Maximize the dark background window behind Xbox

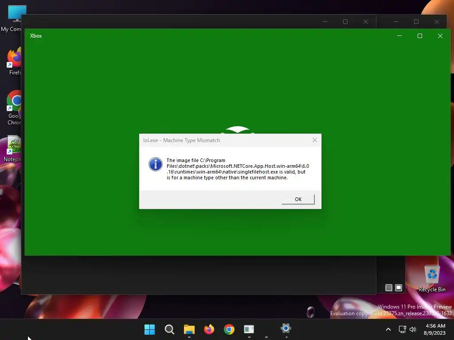tap(345, 22)
